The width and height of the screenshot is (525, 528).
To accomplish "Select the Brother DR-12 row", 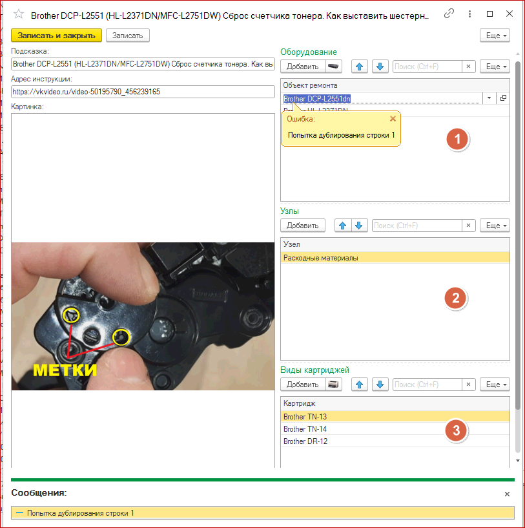I will coord(395,441).
